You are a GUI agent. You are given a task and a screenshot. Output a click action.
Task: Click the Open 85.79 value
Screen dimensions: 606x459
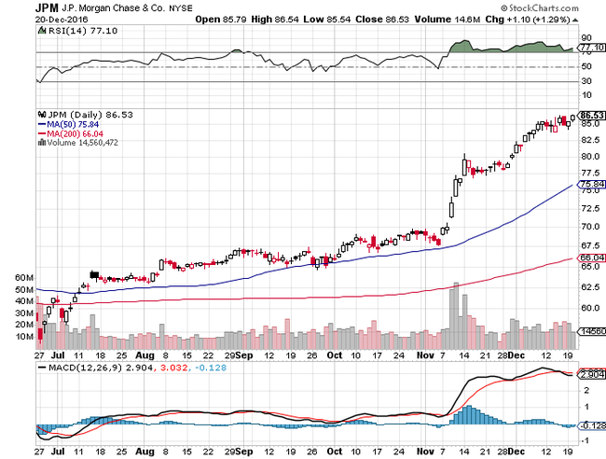click(x=221, y=20)
